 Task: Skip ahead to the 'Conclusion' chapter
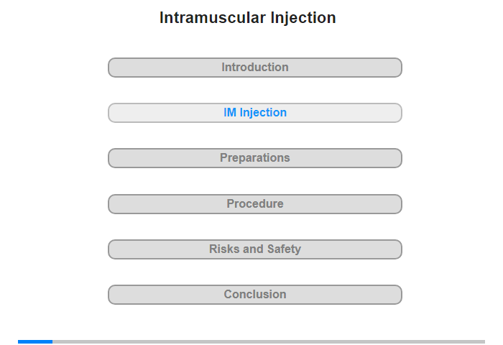(x=254, y=294)
